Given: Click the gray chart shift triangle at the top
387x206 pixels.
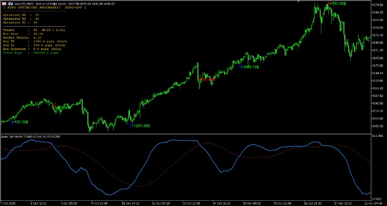Looking at the screenshot, I should 299,1.
